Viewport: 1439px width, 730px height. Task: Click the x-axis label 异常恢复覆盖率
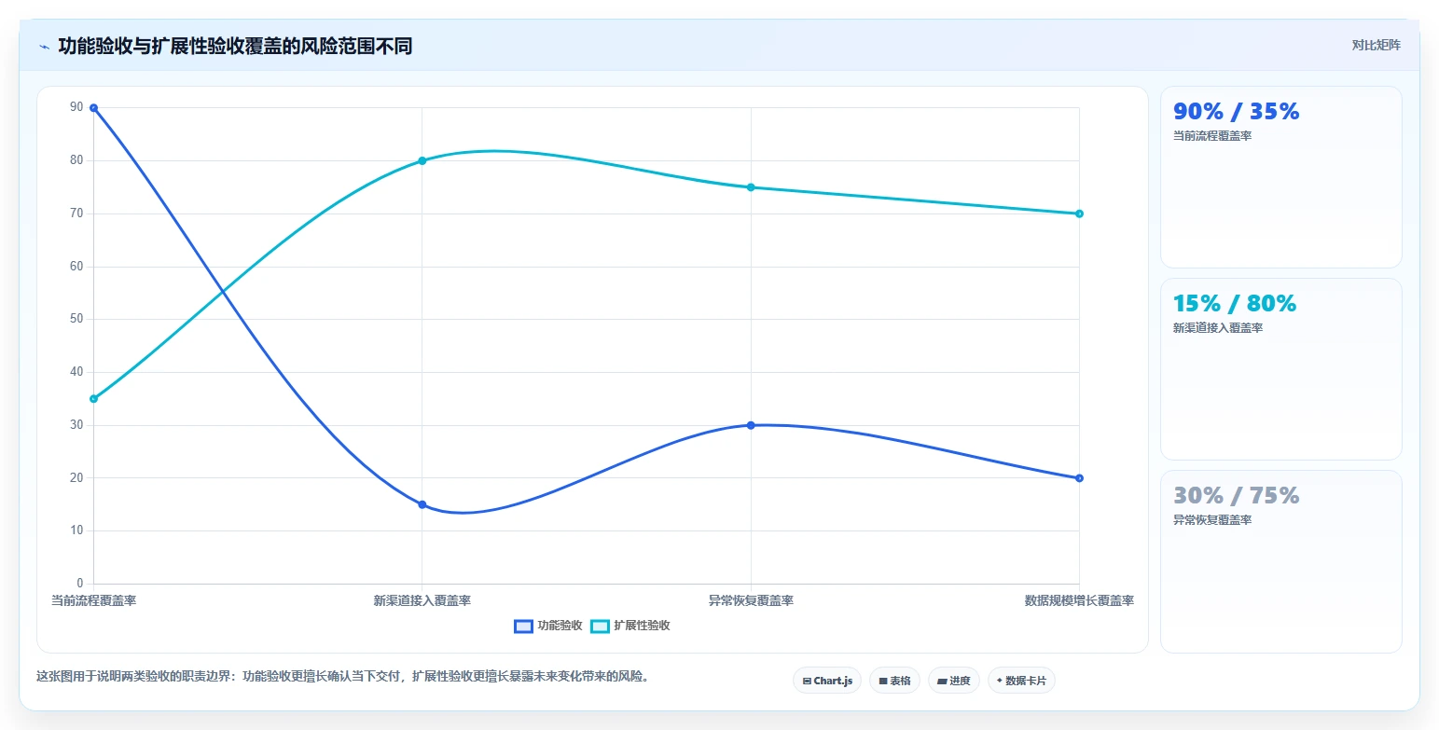point(751,600)
